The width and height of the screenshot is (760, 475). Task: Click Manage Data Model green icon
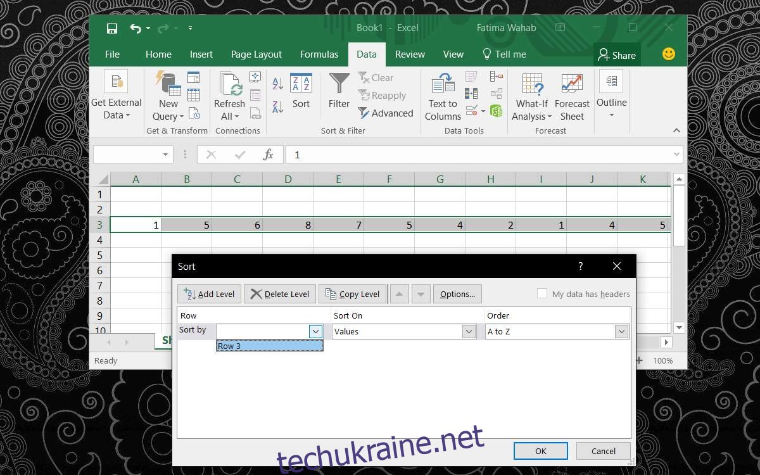pyautogui.click(x=497, y=111)
